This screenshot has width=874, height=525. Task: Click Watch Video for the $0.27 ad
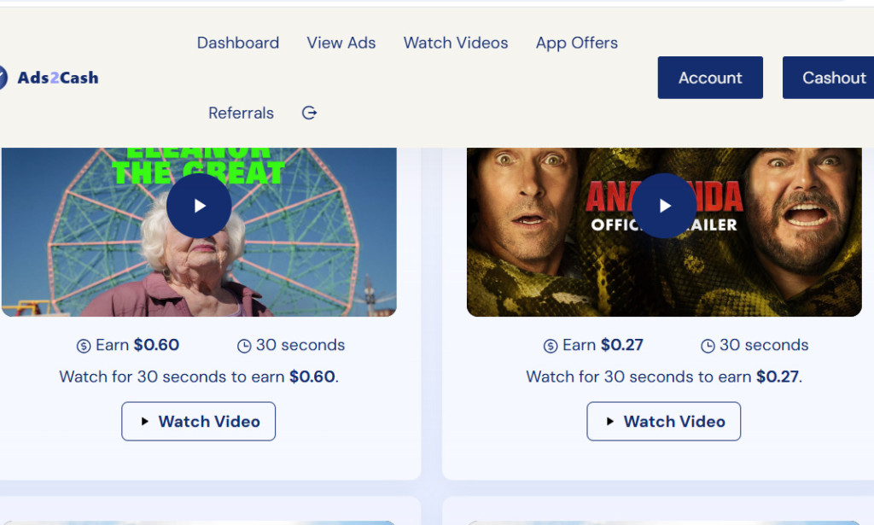tap(663, 421)
